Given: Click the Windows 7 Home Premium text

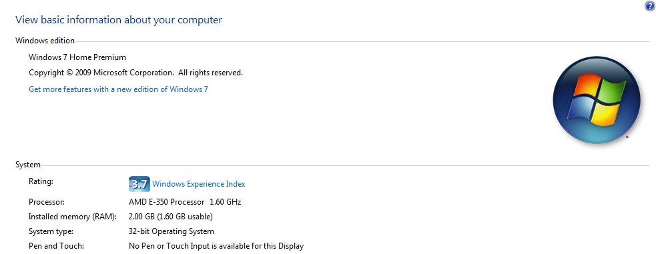Looking at the screenshot, I should click(77, 57).
